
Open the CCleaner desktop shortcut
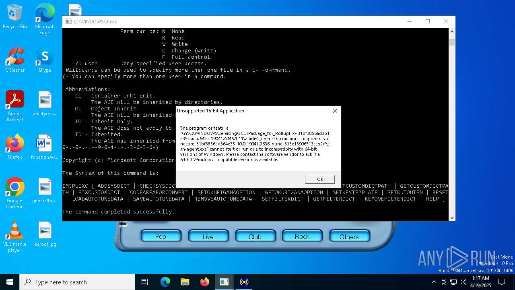pos(15,60)
